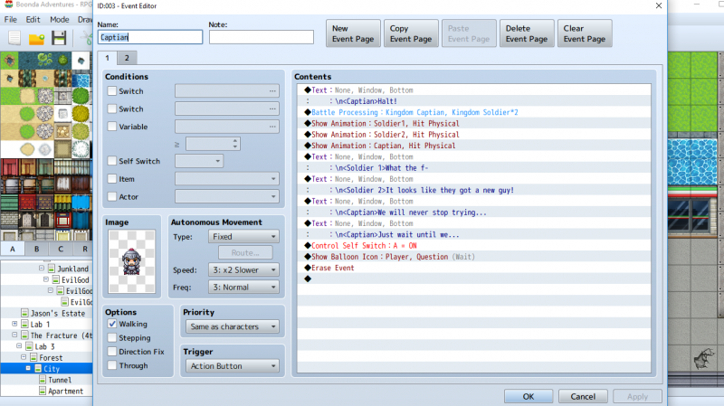Enable the Self Switch condition checkbox
Viewport: 724px width, 406px height.
click(111, 161)
